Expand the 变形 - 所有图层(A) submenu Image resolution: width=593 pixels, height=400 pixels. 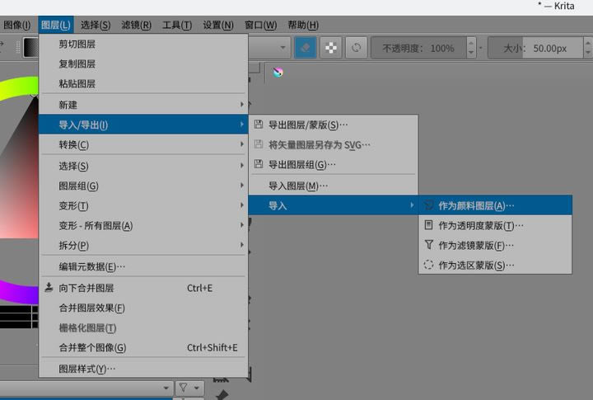143,225
